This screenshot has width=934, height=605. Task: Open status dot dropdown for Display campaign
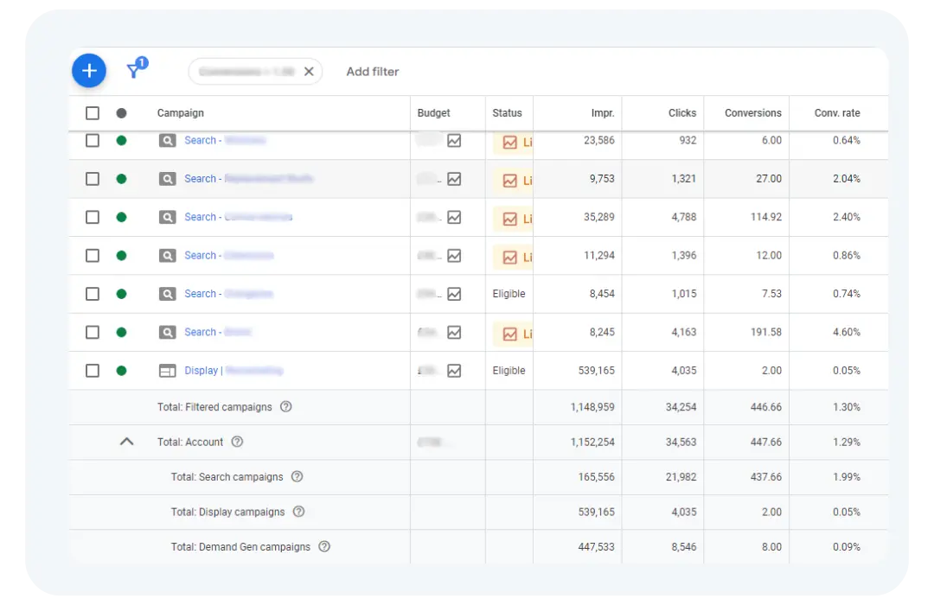122,371
